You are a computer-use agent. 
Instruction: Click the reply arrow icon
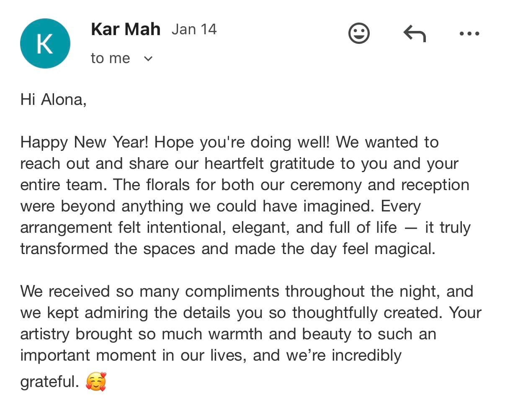[x=414, y=33]
